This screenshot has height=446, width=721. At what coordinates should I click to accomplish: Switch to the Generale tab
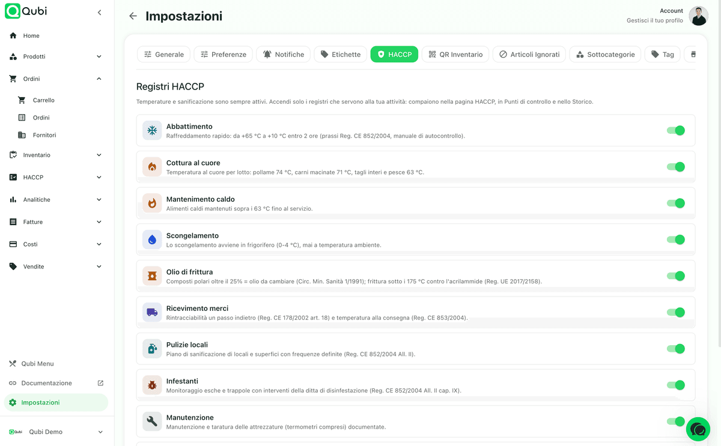(x=164, y=54)
